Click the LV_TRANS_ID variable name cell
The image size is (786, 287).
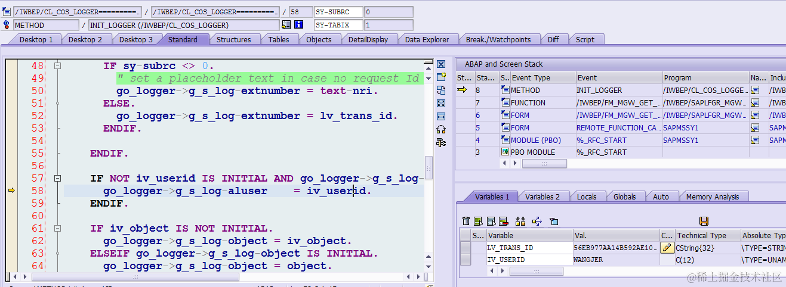pyautogui.click(x=529, y=248)
